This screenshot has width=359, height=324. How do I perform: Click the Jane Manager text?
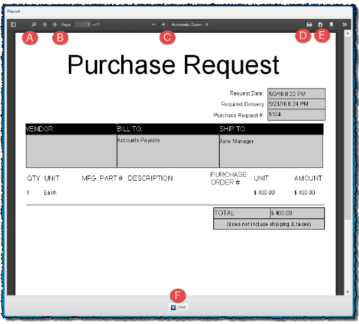pyautogui.click(x=237, y=141)
